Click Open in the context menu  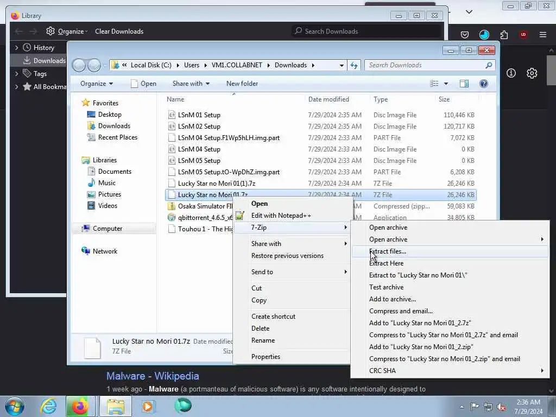pyautogui.click(x=292, y=204)
